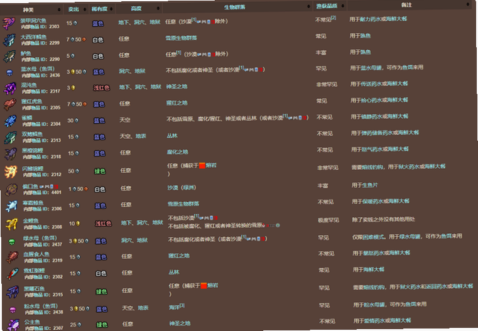Click 白色 rarity in 鲈鱼 row

click(98, 57)
